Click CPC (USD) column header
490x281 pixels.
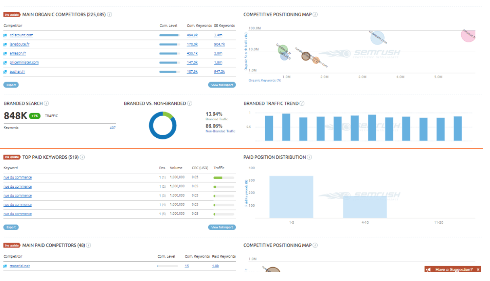point(200,168)
